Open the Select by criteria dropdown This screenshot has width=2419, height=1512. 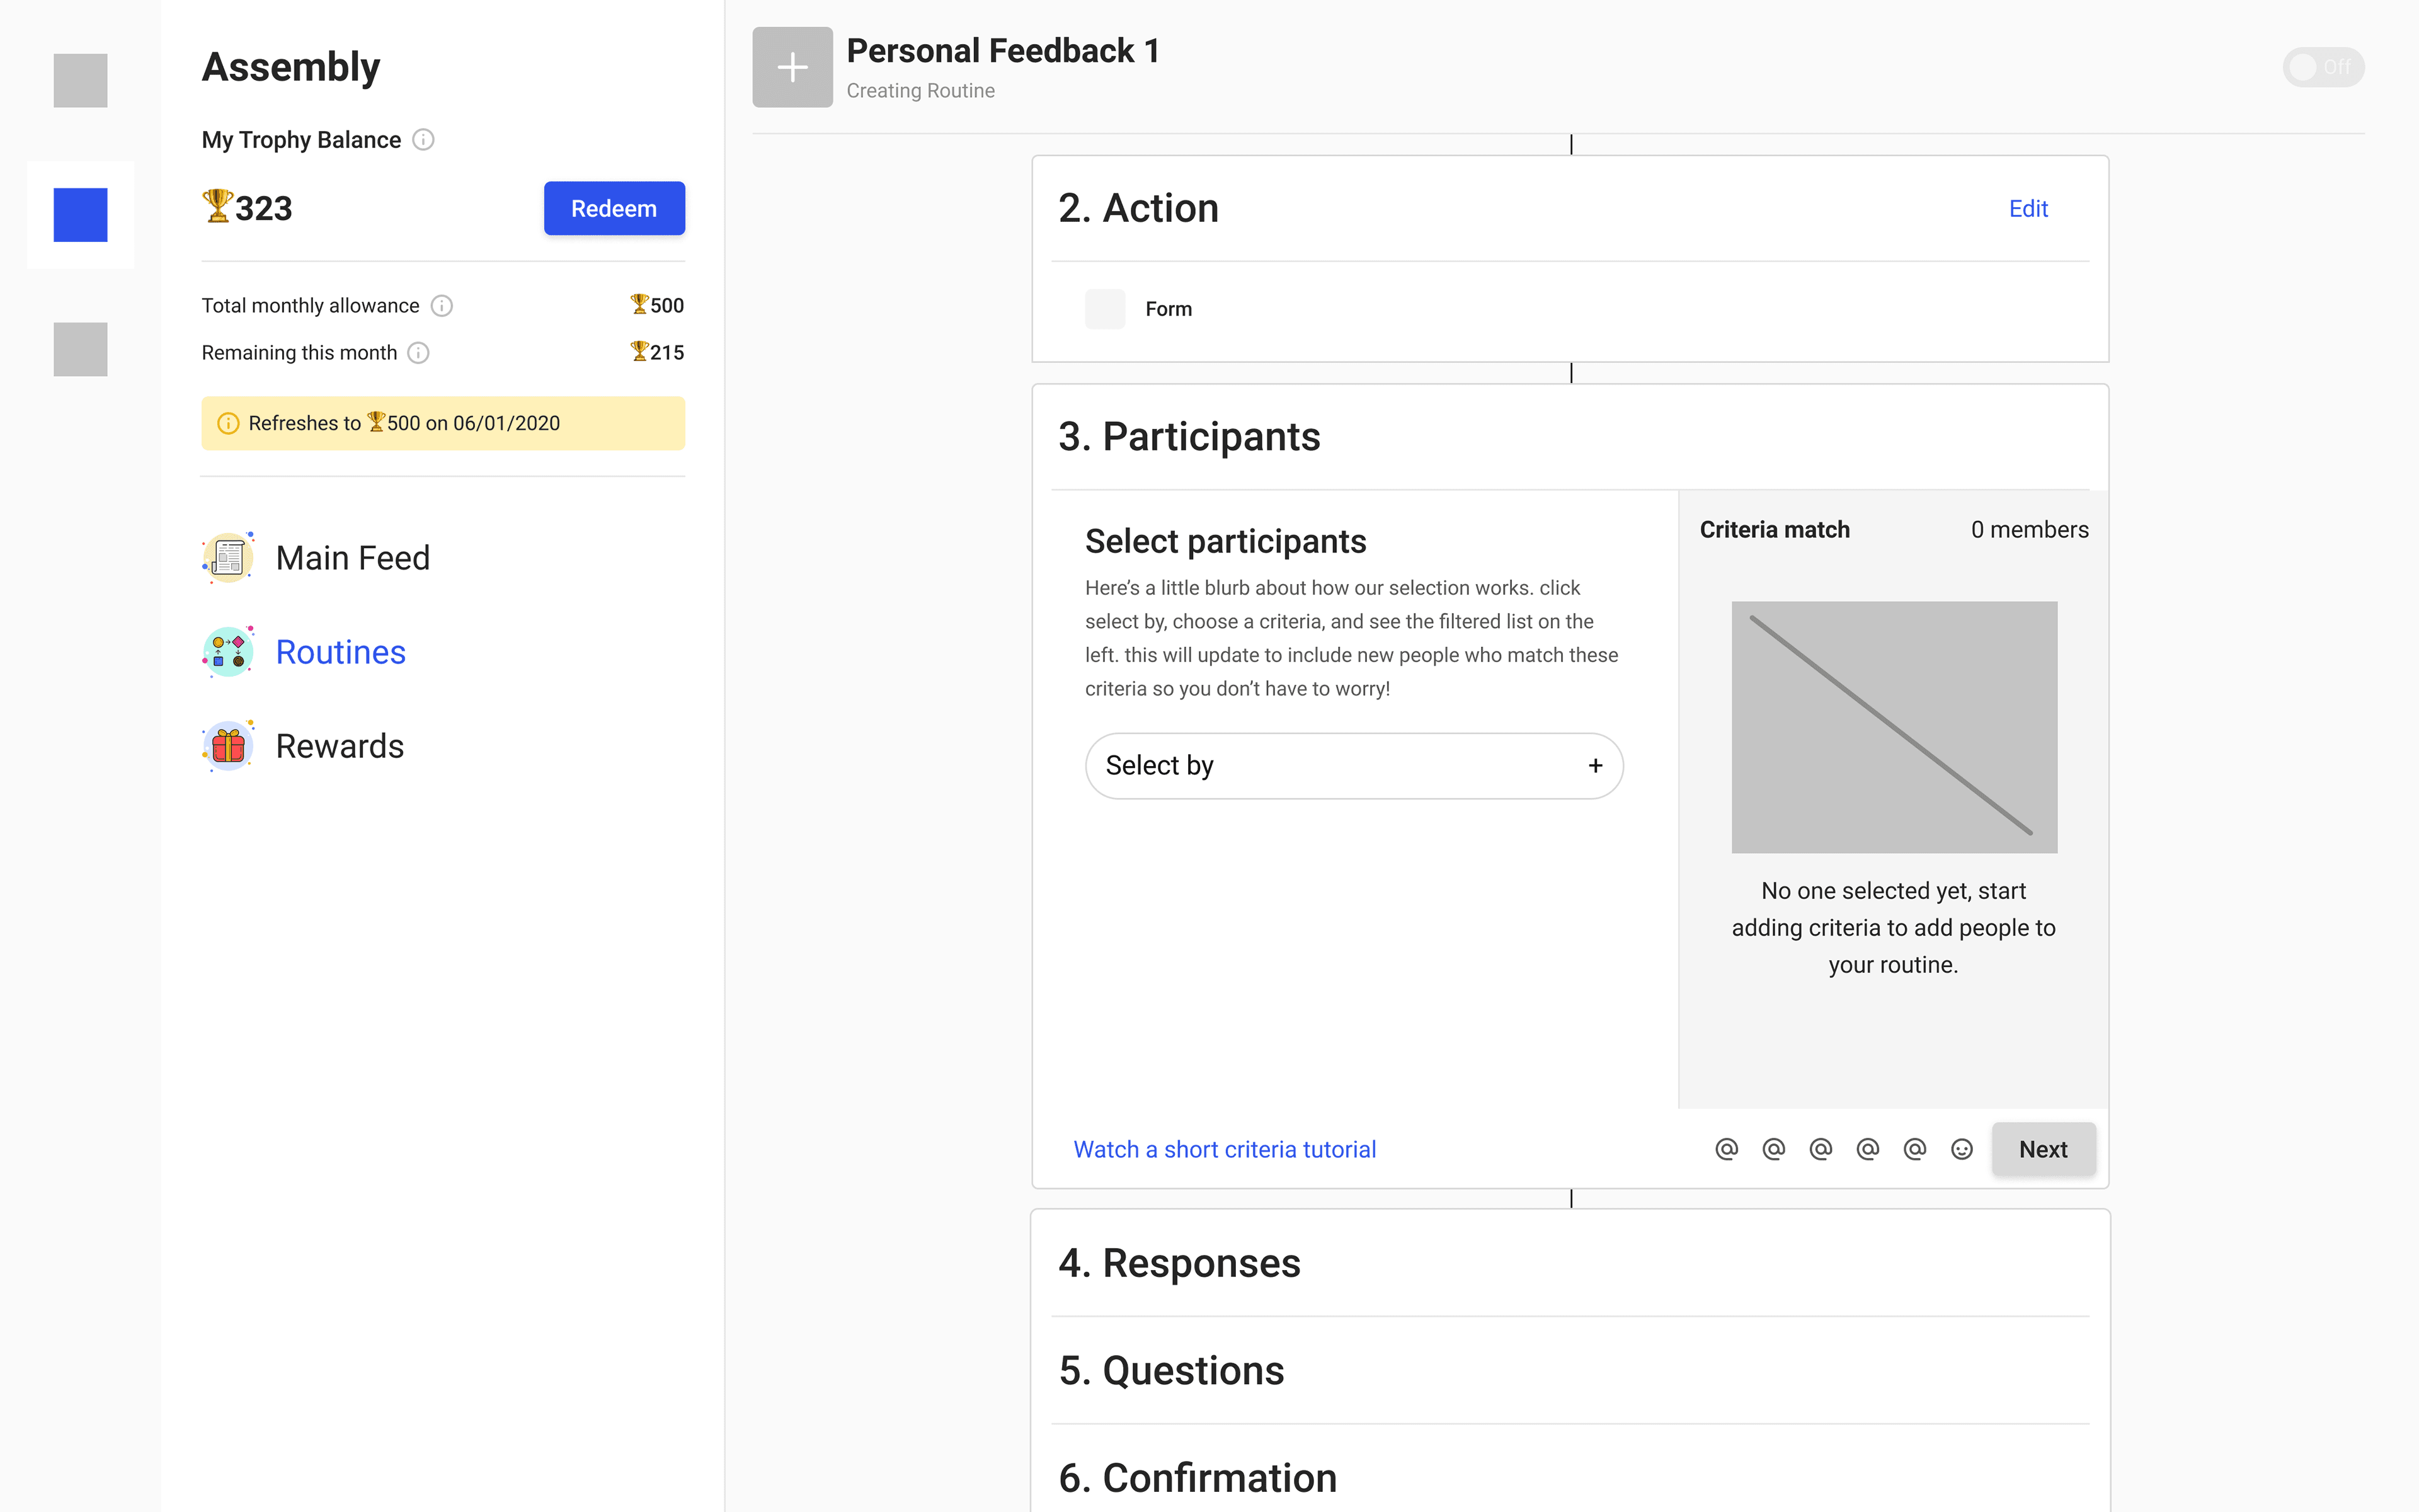(x=1353, y=766)
